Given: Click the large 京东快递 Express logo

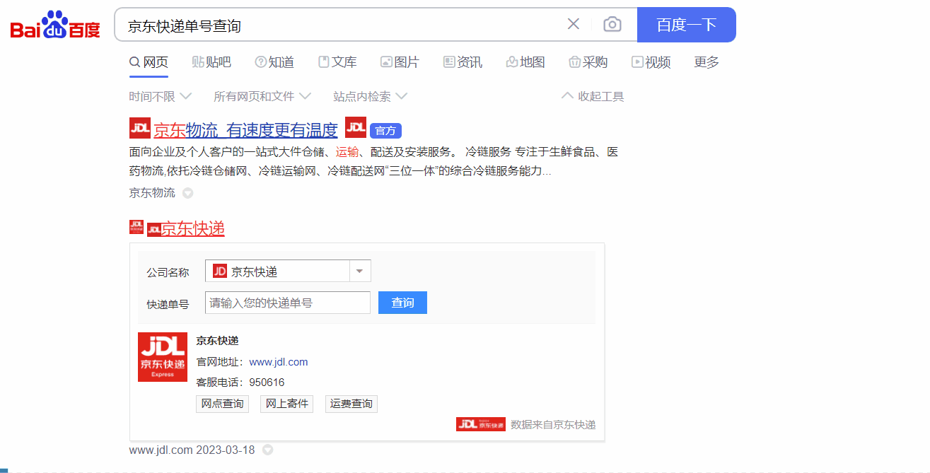Looking at the screenshot, I should coord(163,357).
